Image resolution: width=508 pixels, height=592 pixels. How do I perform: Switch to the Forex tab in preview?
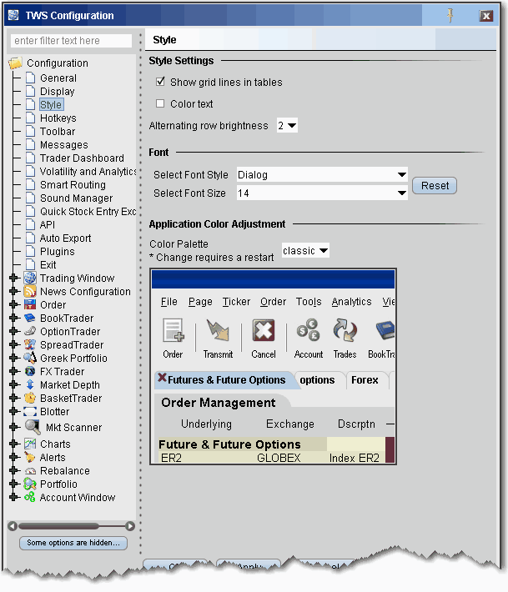click(365, 380)
